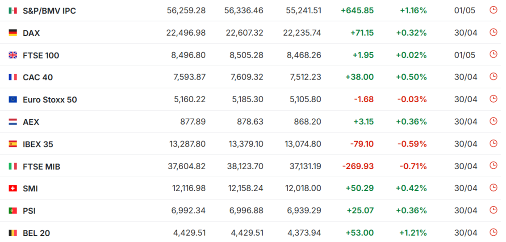
Task: Click the clock icon in IBEX 35 row
Action: (x=493, y=143)
